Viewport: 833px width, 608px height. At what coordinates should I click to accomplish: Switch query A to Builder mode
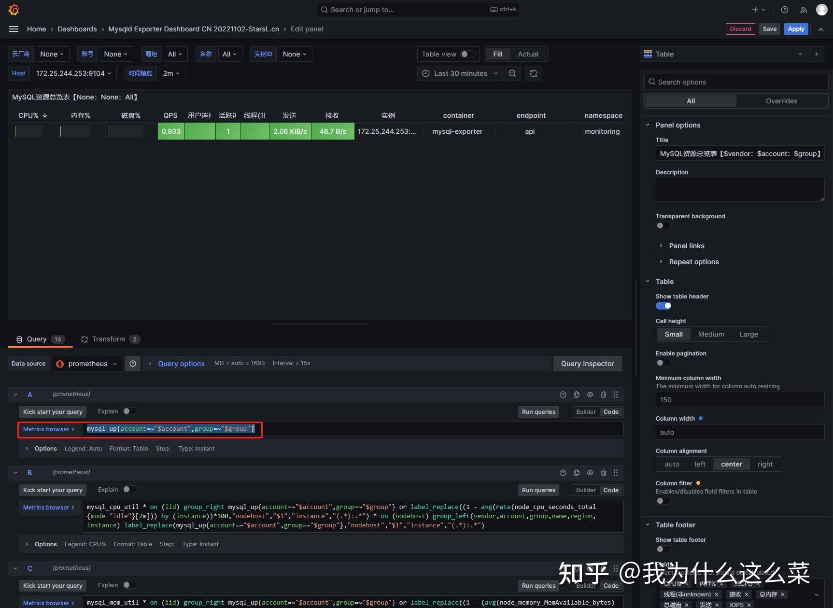(586, 412)
